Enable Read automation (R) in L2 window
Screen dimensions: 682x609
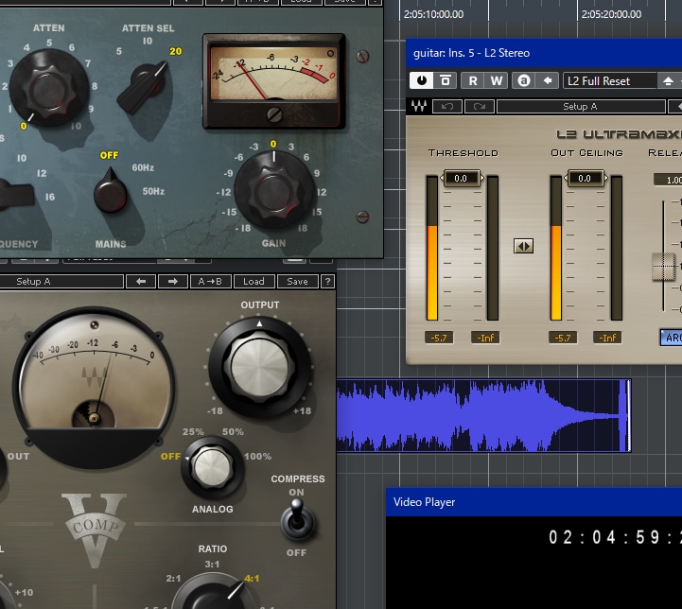point(473,80)
